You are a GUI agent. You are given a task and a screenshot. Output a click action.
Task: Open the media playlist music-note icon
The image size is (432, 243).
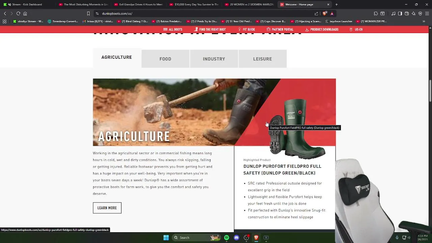[393, 13]
